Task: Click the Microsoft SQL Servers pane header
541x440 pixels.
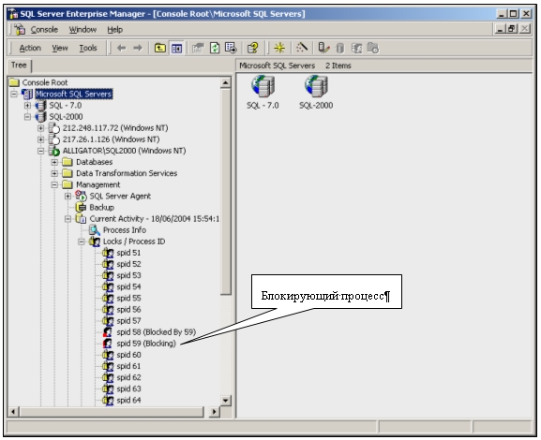Action: point(384,66)
